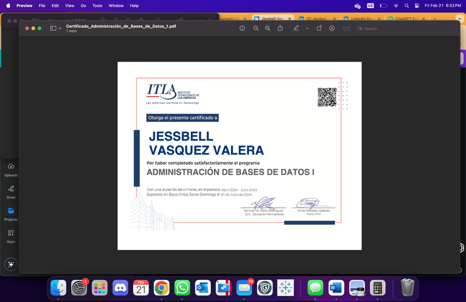Open the Tools menu
Screen dimensions: 466x302
tap(97, 6)
